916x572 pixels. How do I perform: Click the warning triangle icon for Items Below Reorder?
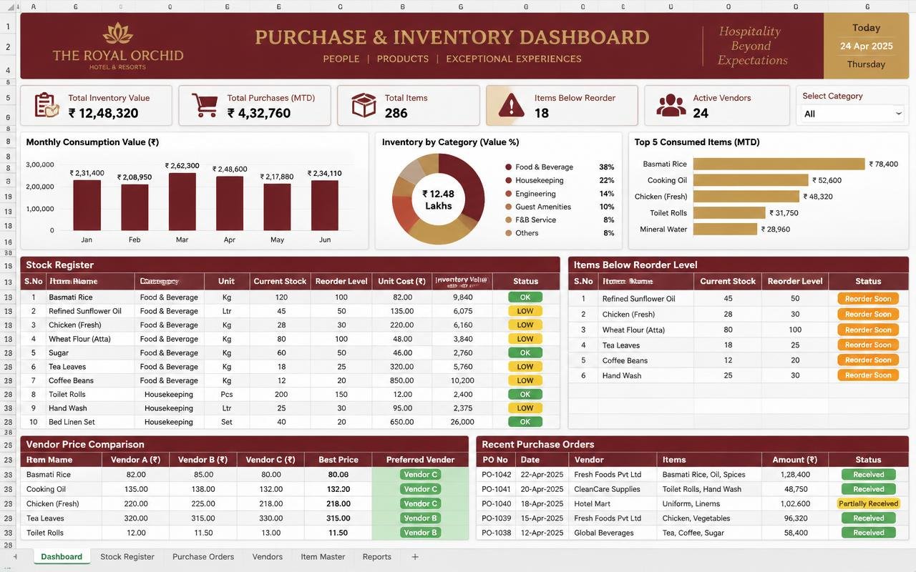click(x=511, y=106)
